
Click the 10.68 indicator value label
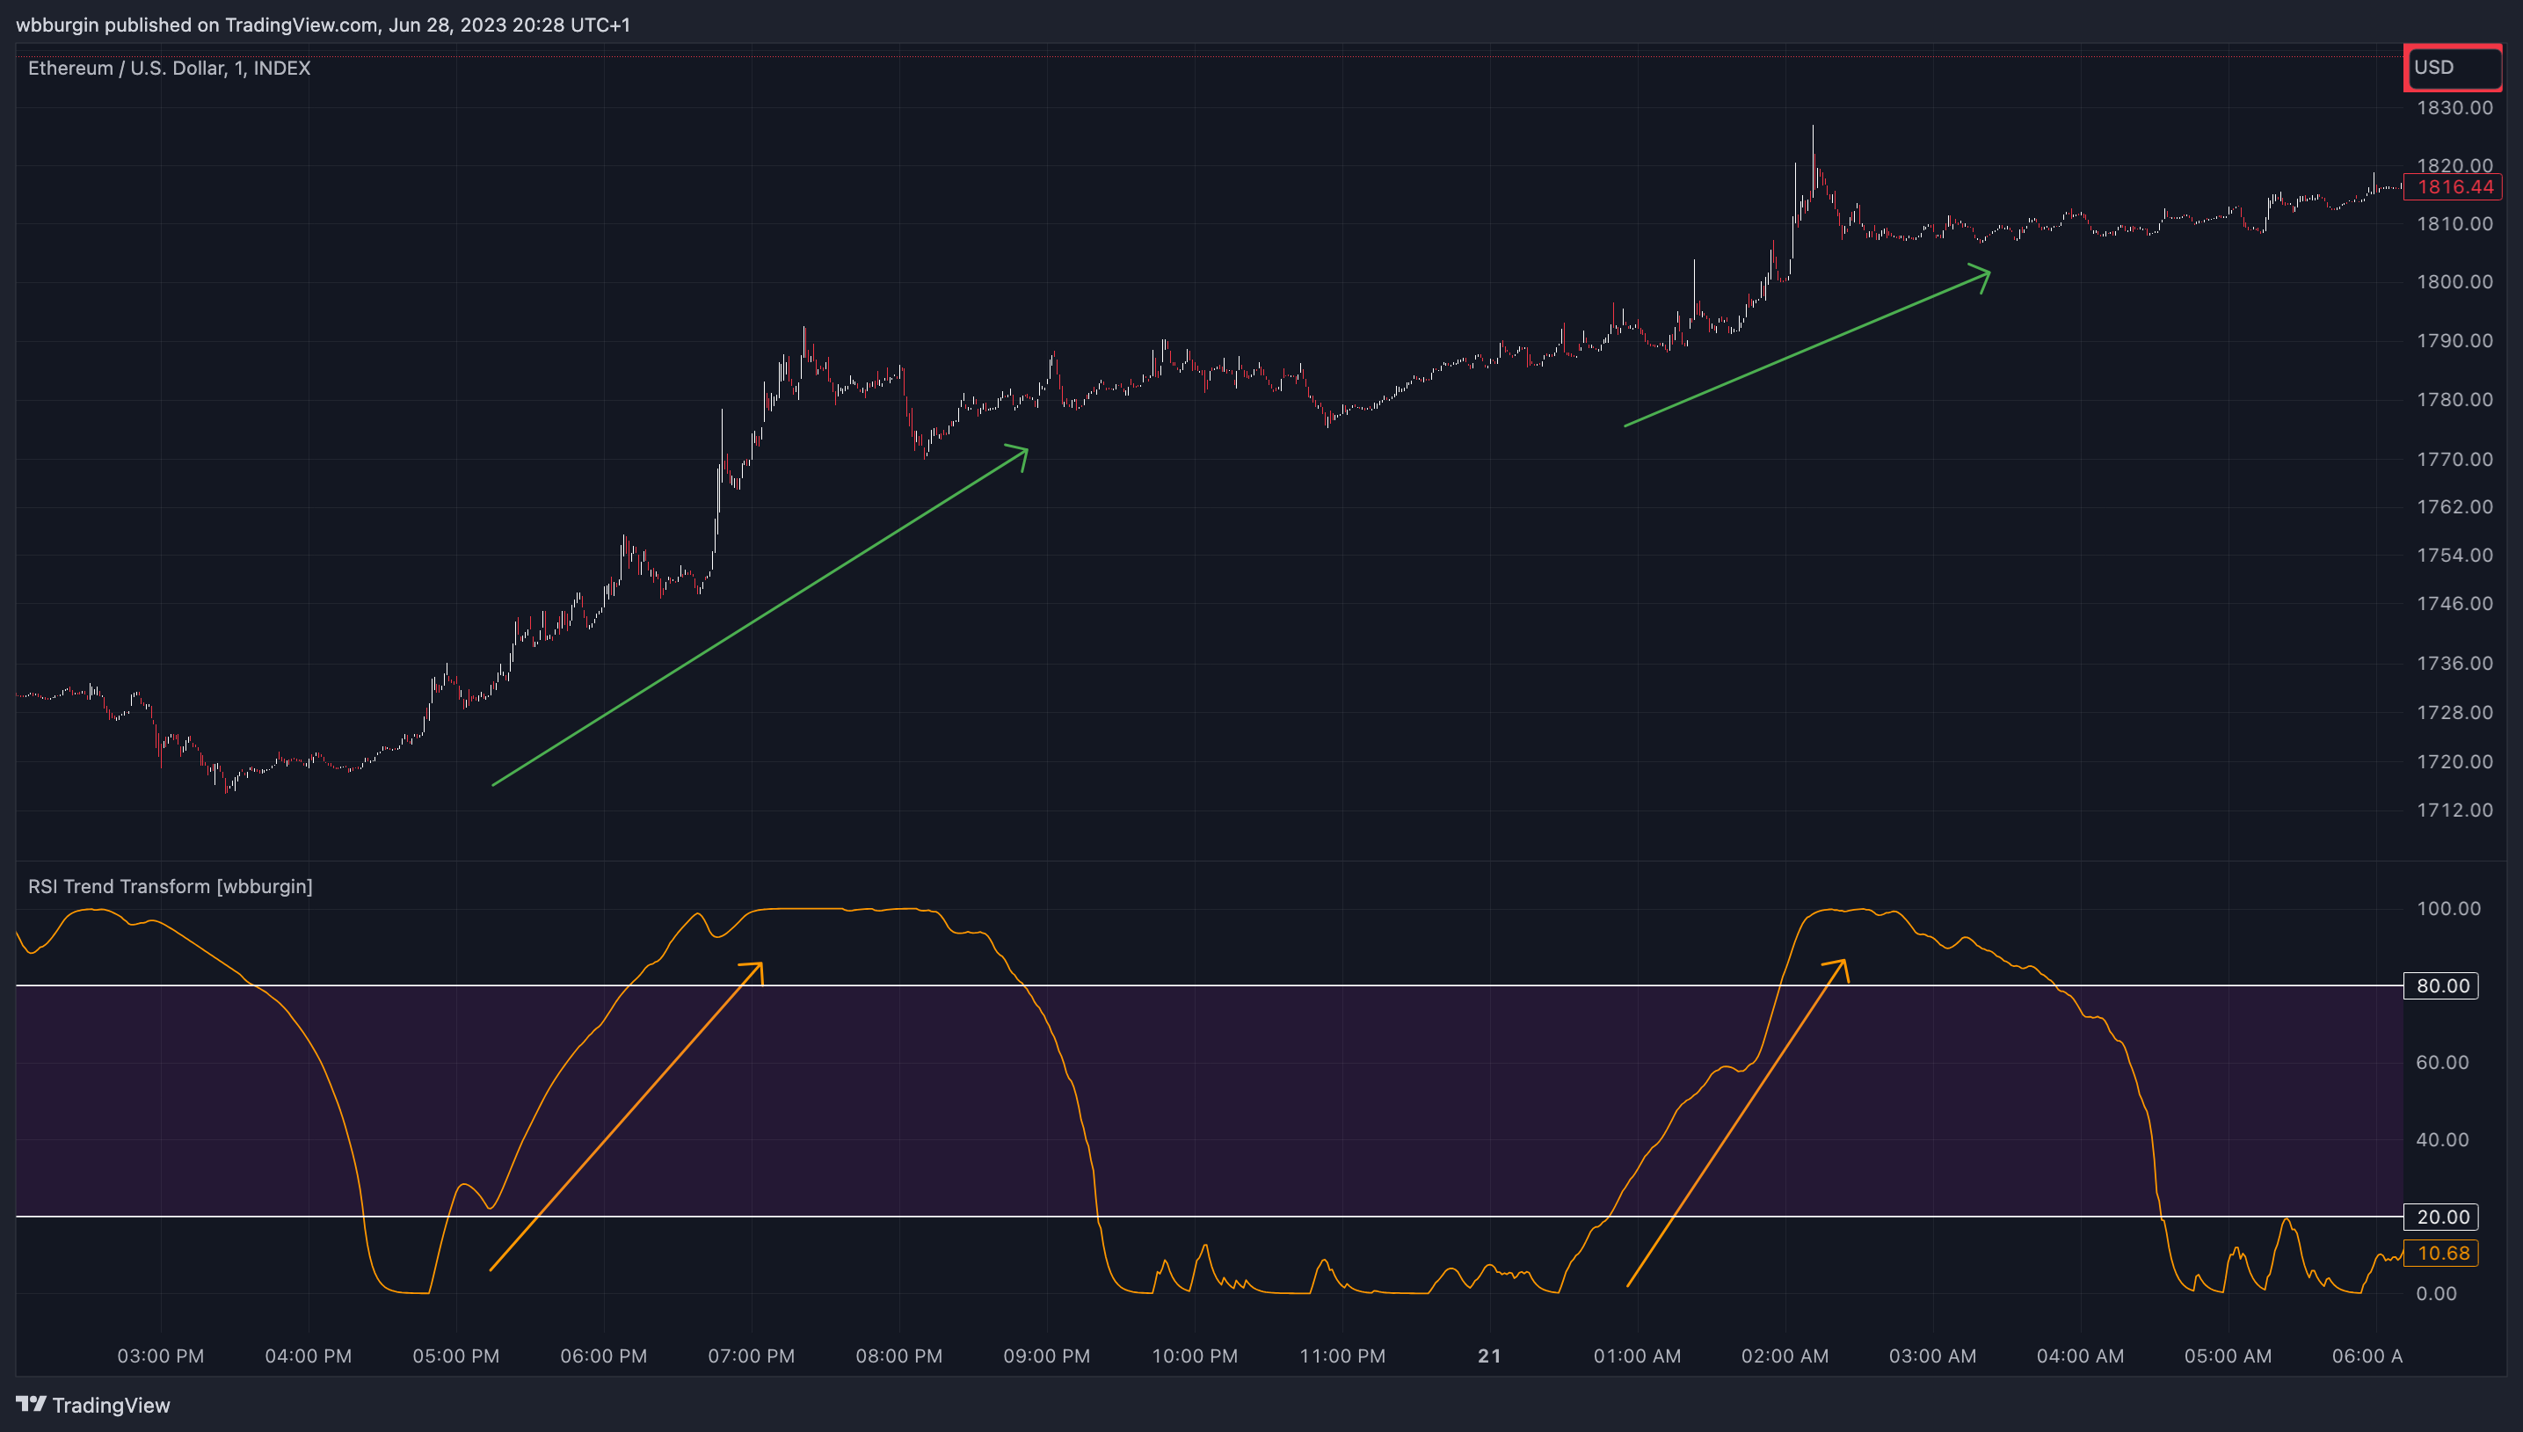[2441, 1253]
